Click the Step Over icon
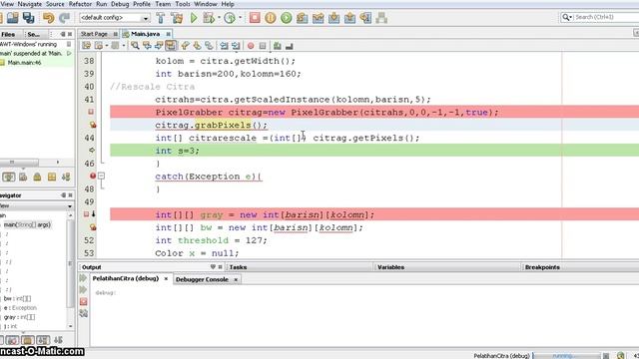The height and width of the screenshot is (359, 639). tap(302, 18)
